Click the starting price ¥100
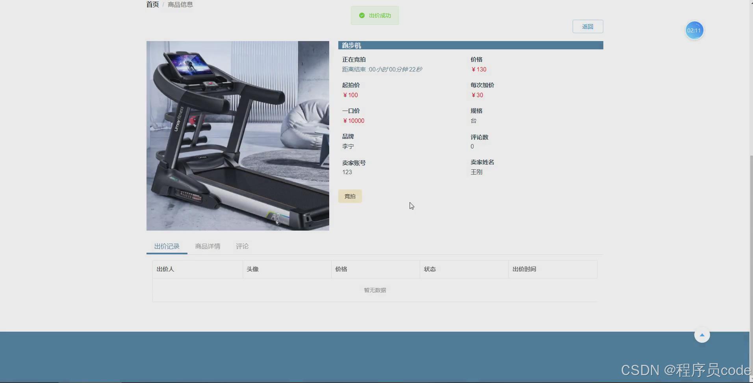Image resolution: width=753 pixels, height=383 pixels. tap(350, 95)
